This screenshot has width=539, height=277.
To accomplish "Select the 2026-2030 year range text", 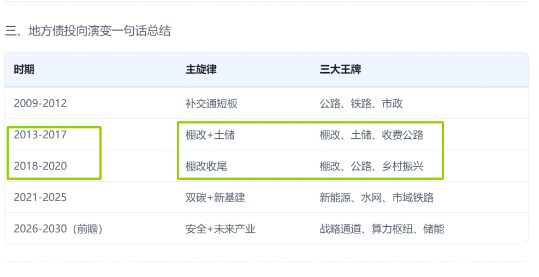I will [x=40, y=229].
